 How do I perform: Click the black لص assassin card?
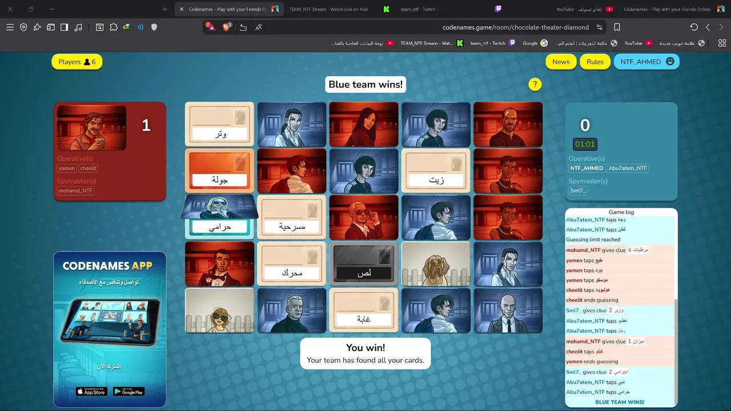click(364, 264)
